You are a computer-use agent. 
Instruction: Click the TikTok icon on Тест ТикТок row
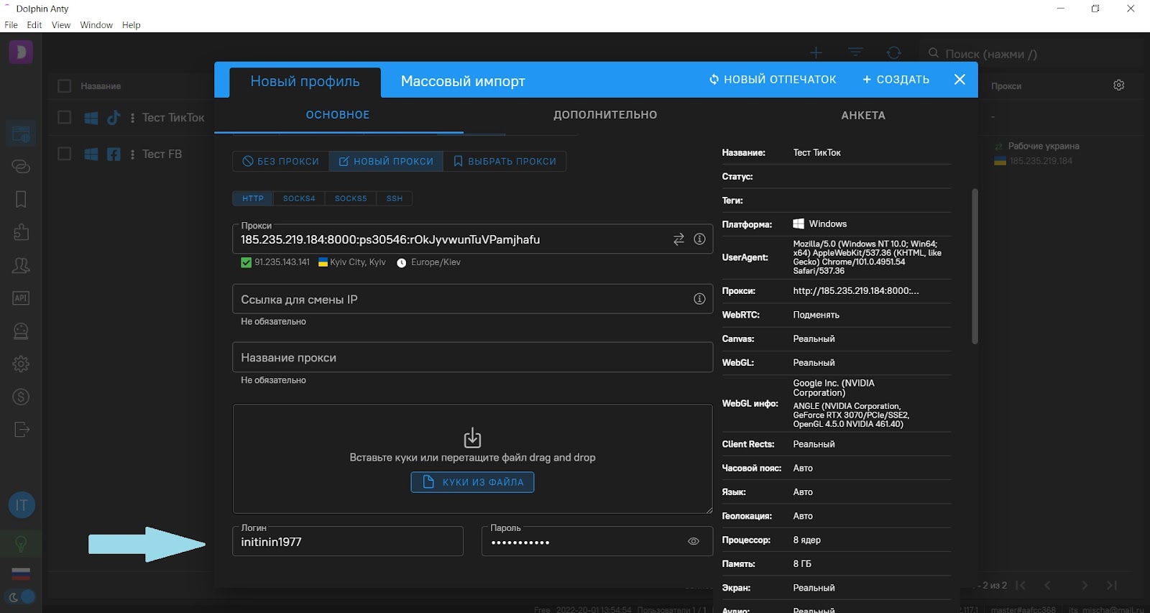point(114,118)
